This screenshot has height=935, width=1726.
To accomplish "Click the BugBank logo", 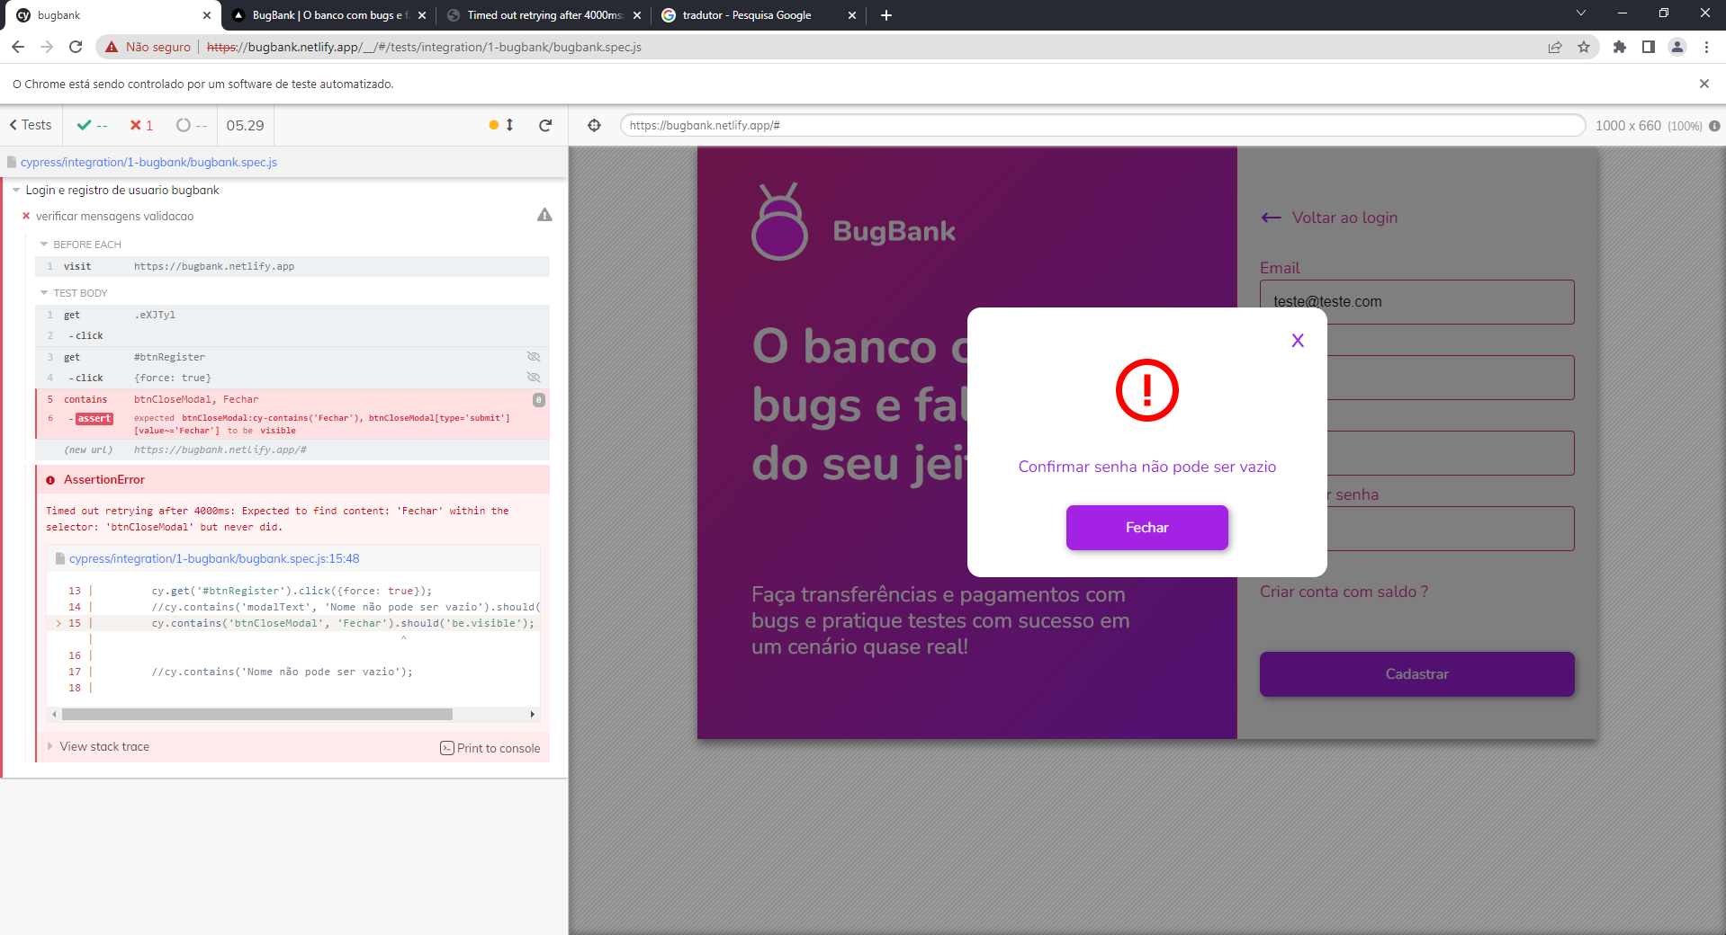I will tap(853, 222).
